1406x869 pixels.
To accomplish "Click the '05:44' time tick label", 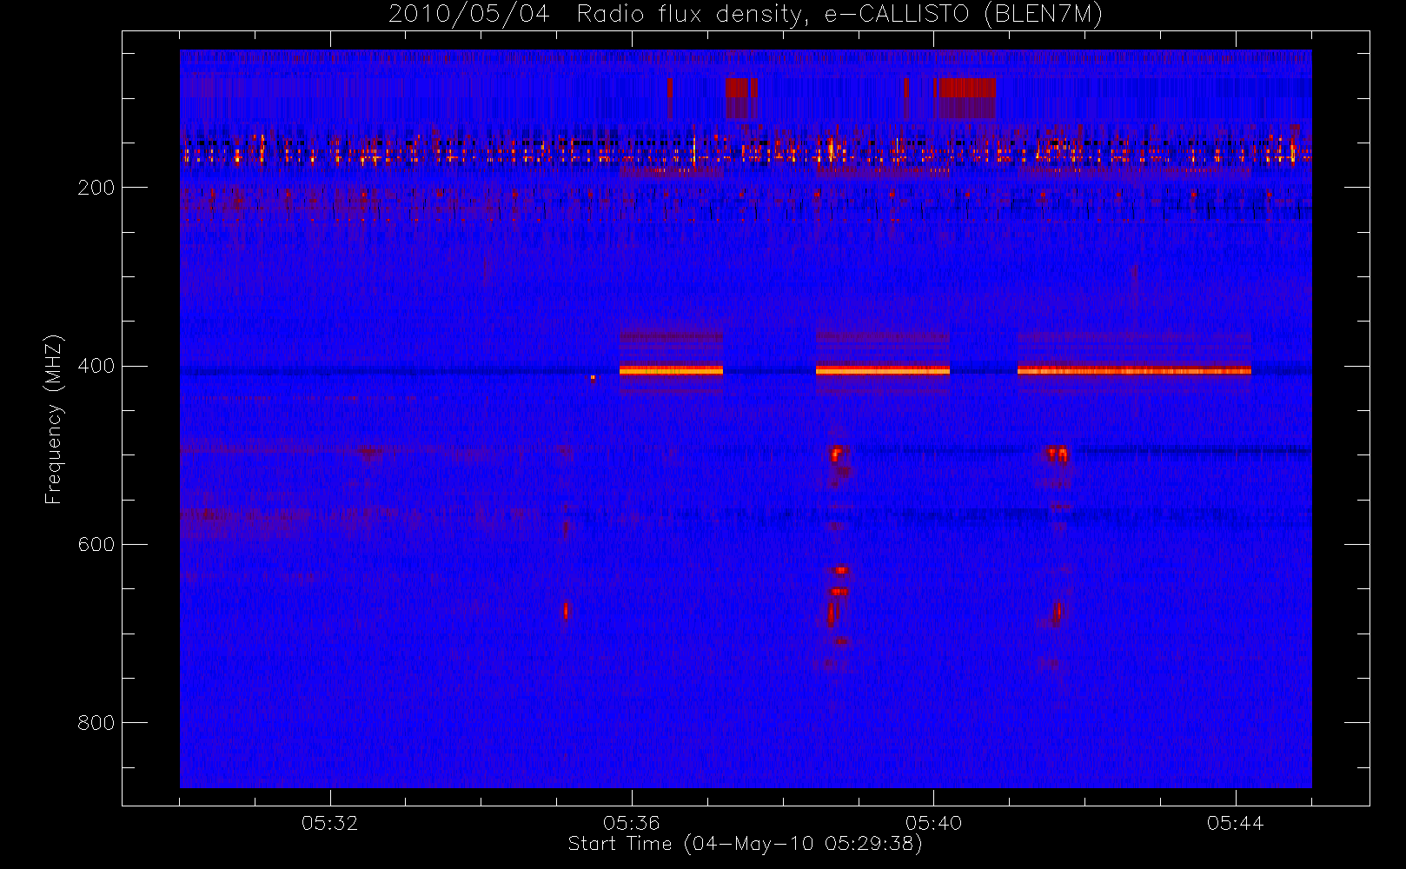I will click(1235, 823).
